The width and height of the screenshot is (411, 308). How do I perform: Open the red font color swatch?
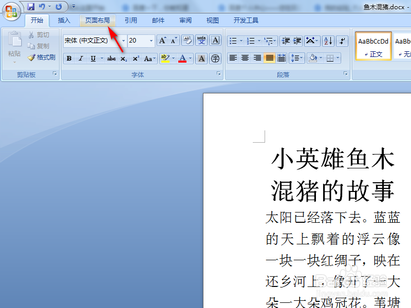click(182, 58)
